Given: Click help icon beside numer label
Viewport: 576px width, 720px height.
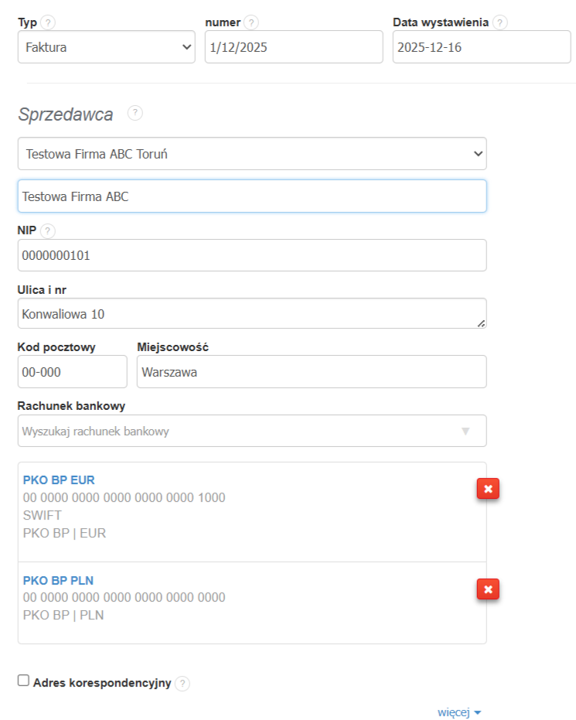Looking at the screenshot, I should click(251, 22).
